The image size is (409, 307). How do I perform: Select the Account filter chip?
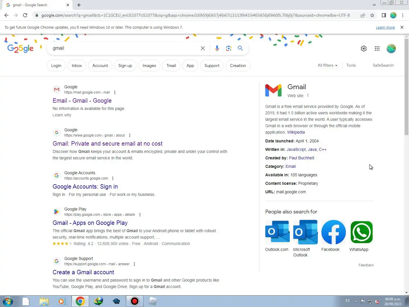click(100, 65)
